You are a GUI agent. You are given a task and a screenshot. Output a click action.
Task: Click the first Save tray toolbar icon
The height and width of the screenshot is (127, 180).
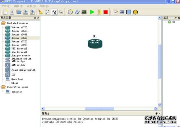(x=26, y=12)
